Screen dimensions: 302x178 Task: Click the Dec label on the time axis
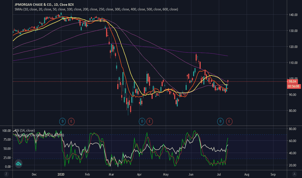coord(34,174)
